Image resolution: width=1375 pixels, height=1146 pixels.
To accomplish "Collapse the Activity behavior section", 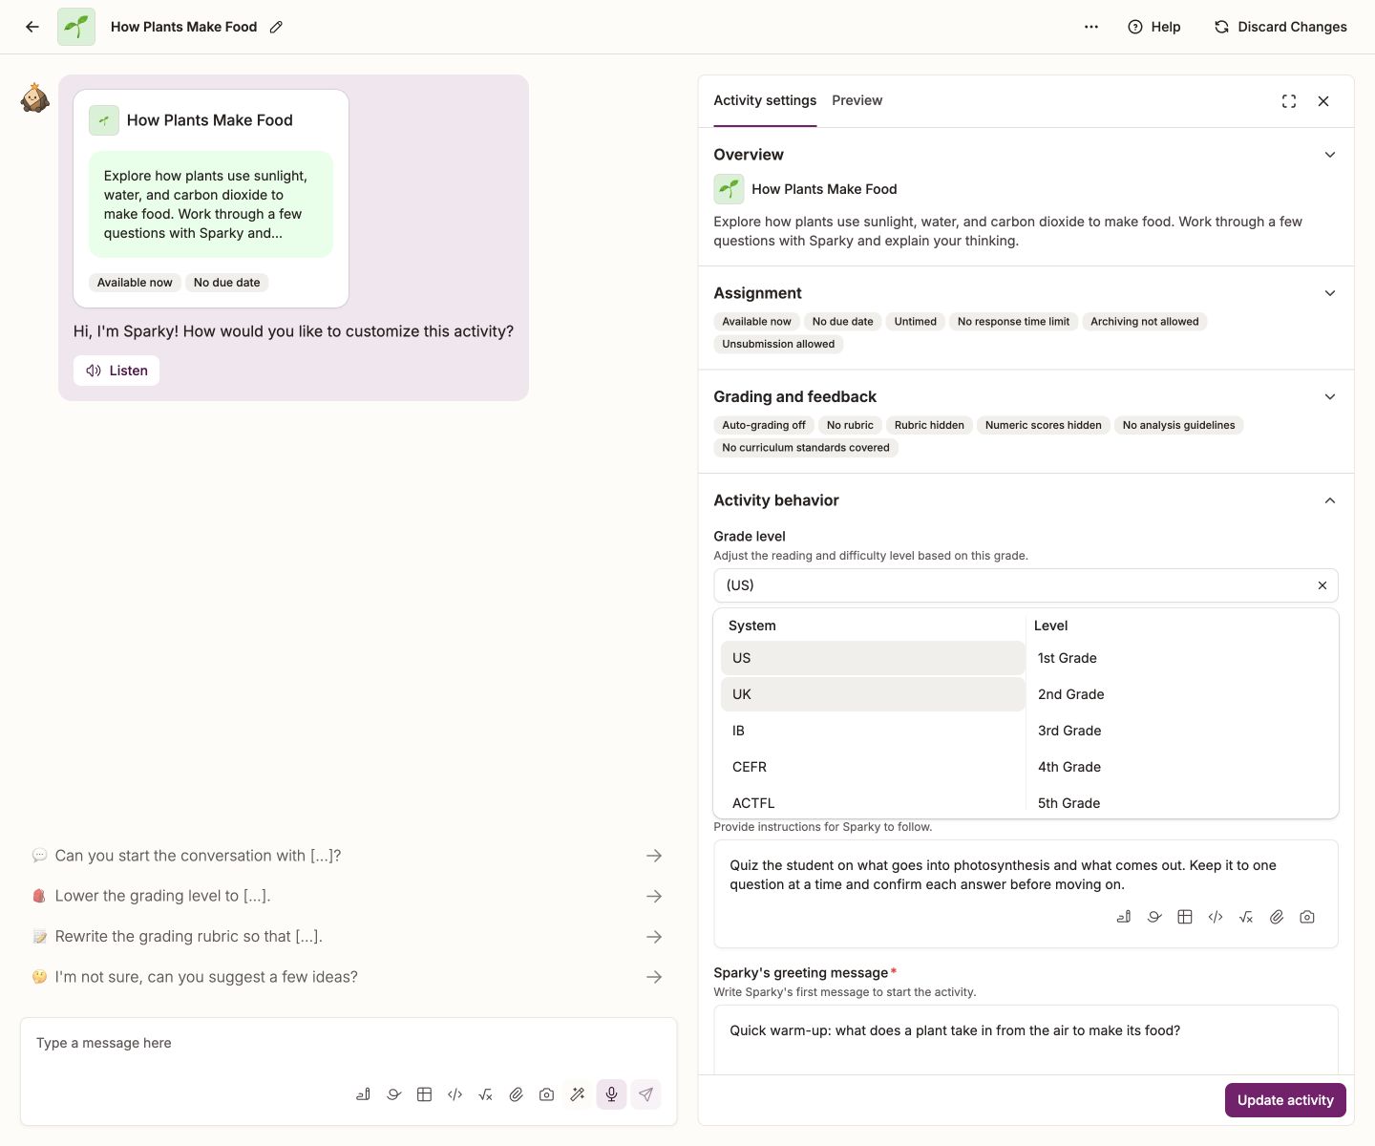I will point(1330,500).
